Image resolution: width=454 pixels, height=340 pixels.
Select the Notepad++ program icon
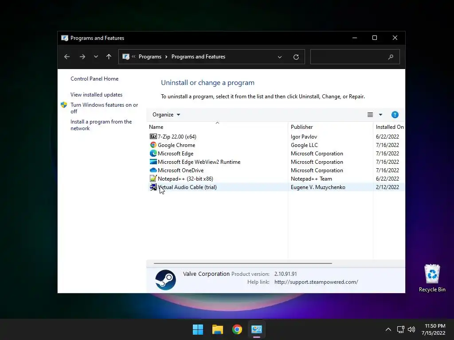pyautogui.click(x=153, y=178)
